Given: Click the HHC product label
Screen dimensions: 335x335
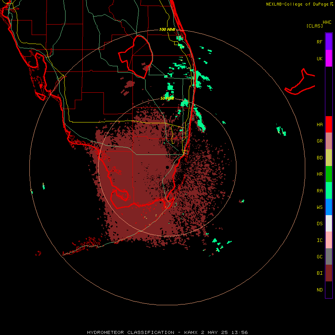Looking at the screenshot, I should point(327,22).
